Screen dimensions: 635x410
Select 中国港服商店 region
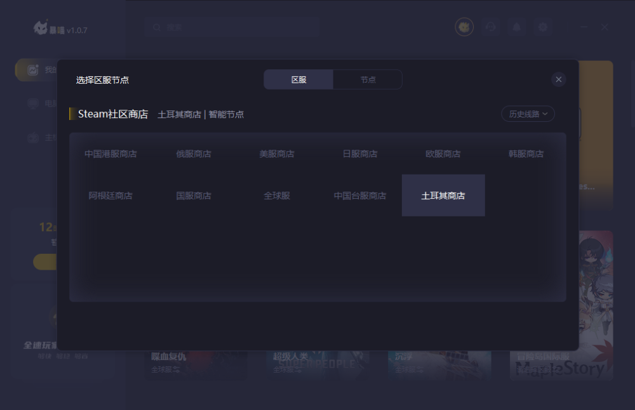click(x=110, y=154)
